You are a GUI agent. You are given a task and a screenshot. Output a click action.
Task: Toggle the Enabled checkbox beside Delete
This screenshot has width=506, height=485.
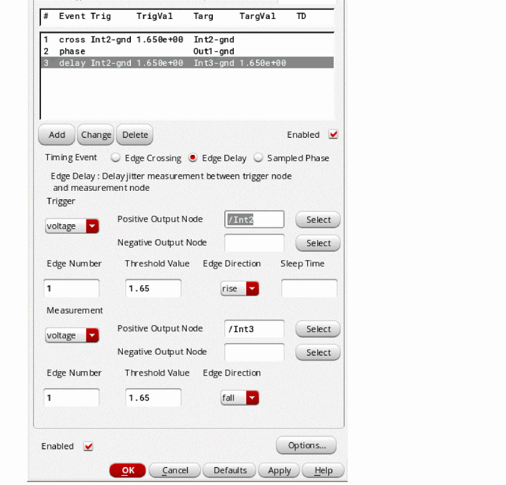[333, 134]
